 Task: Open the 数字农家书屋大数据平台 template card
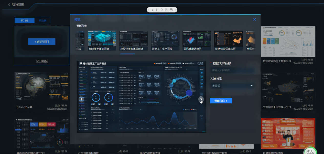pos(288,44)
